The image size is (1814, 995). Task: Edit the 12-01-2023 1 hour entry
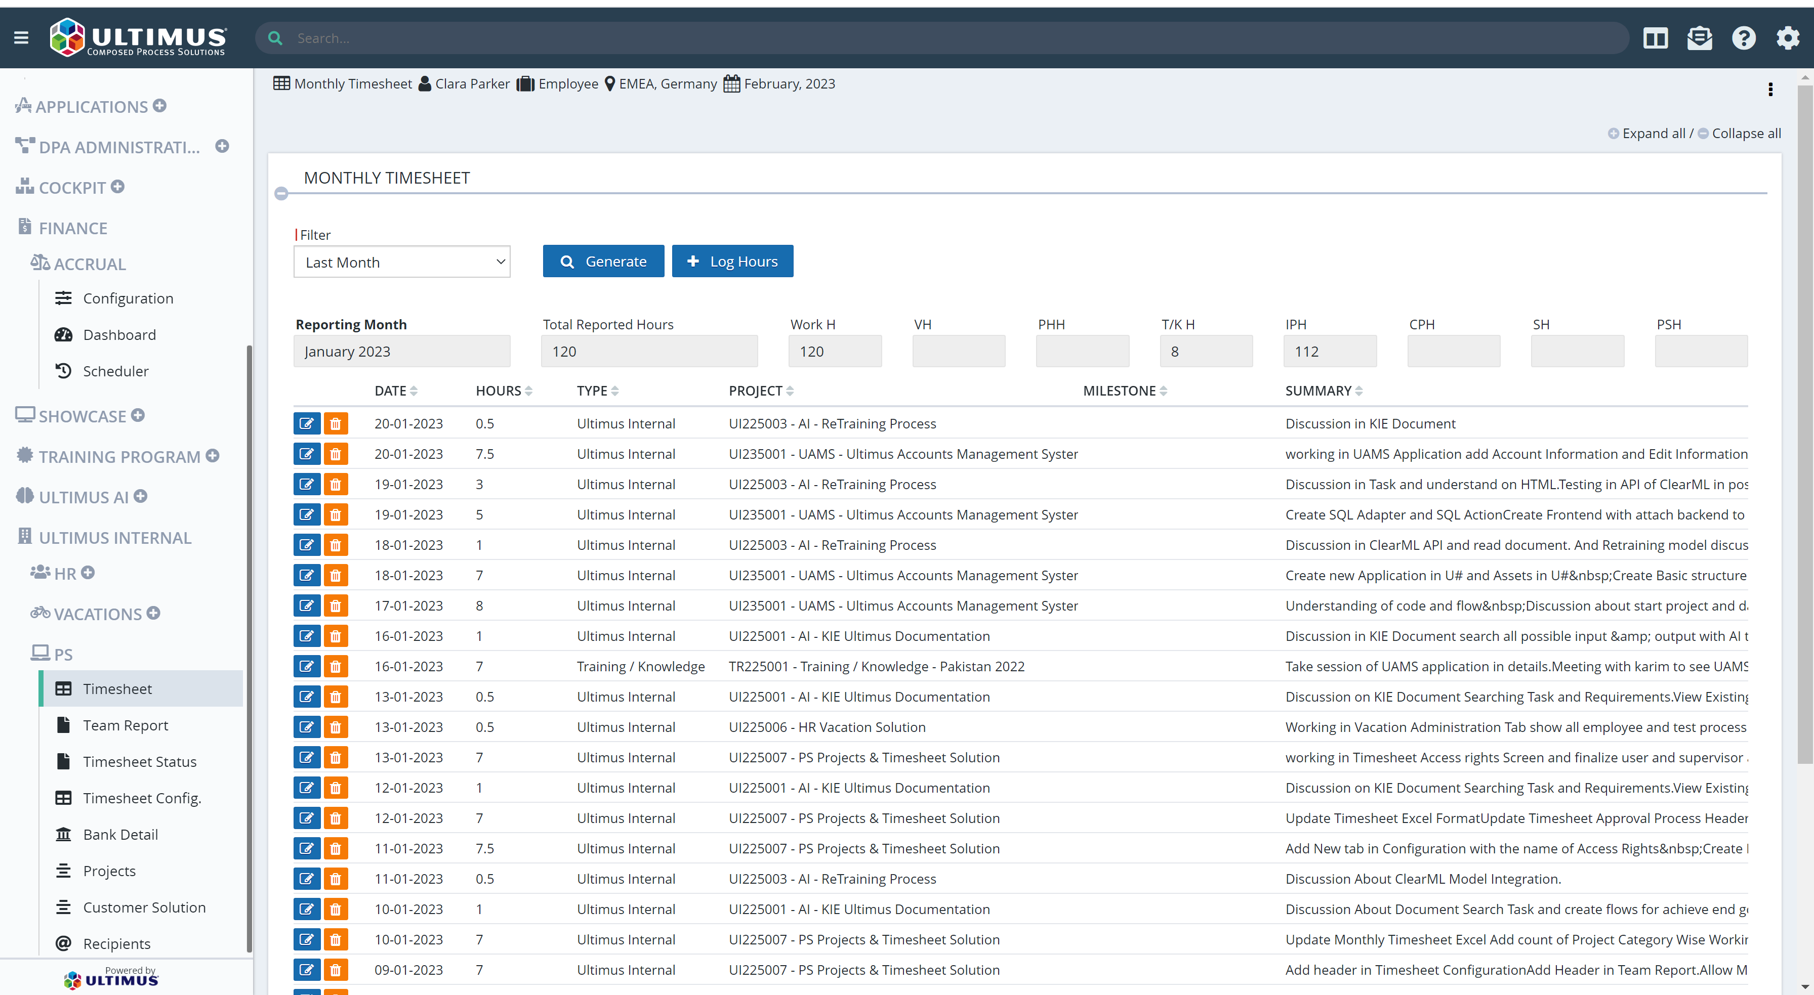click(x=307, y=788)
